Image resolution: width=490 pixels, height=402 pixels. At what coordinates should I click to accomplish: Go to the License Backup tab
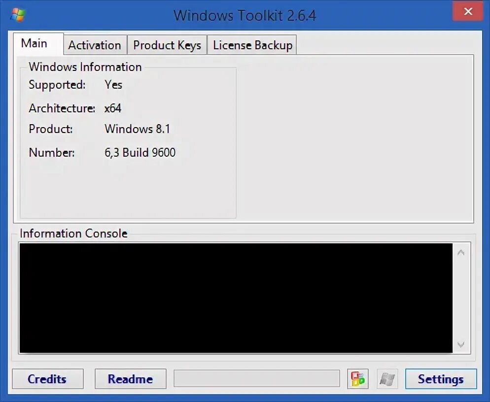click(252, 45)
